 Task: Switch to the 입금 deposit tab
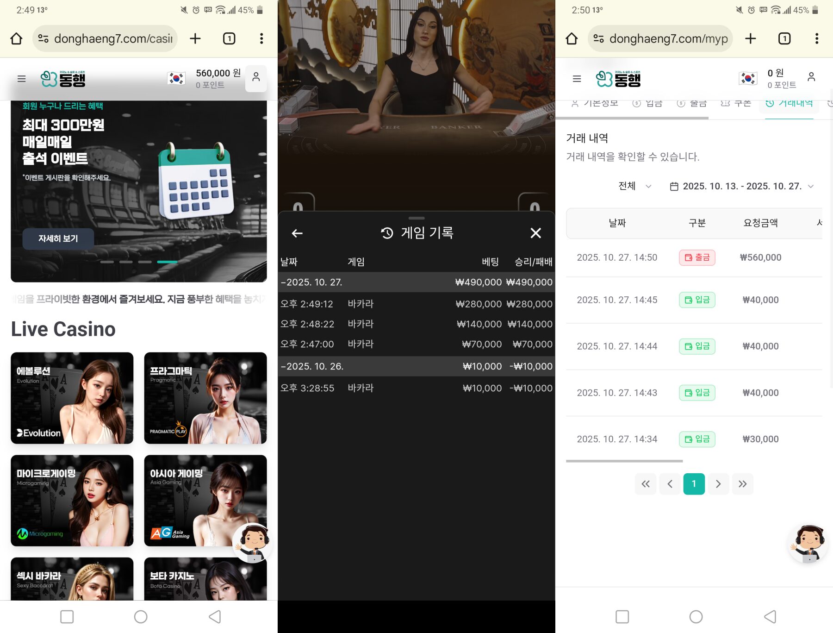647,104
